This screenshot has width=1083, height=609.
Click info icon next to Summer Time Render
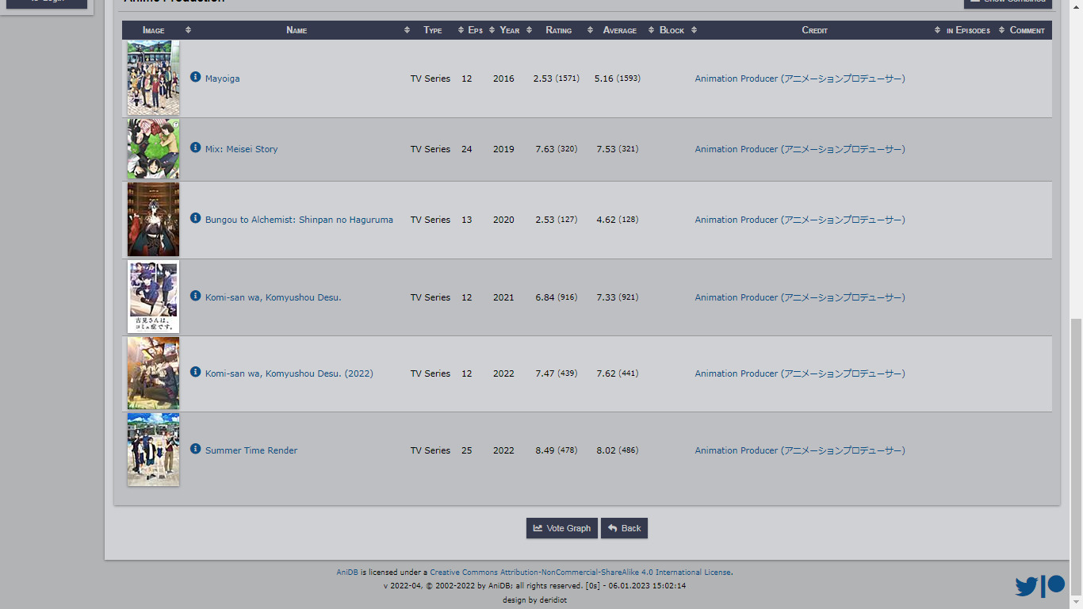[x=195, y=449]
